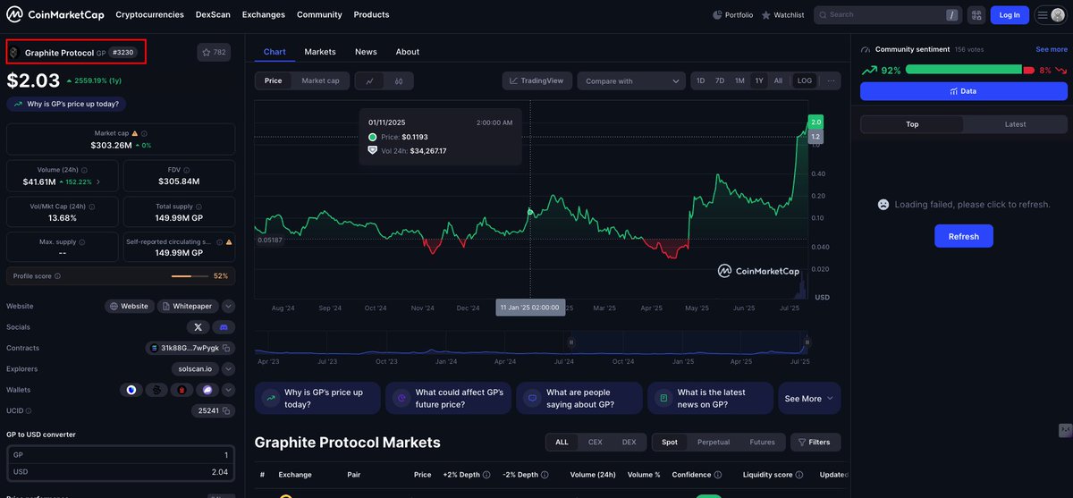Viewport: 1073px width, 498px height.
Task: Switch chart to line view icon
Action: [369, 81]
